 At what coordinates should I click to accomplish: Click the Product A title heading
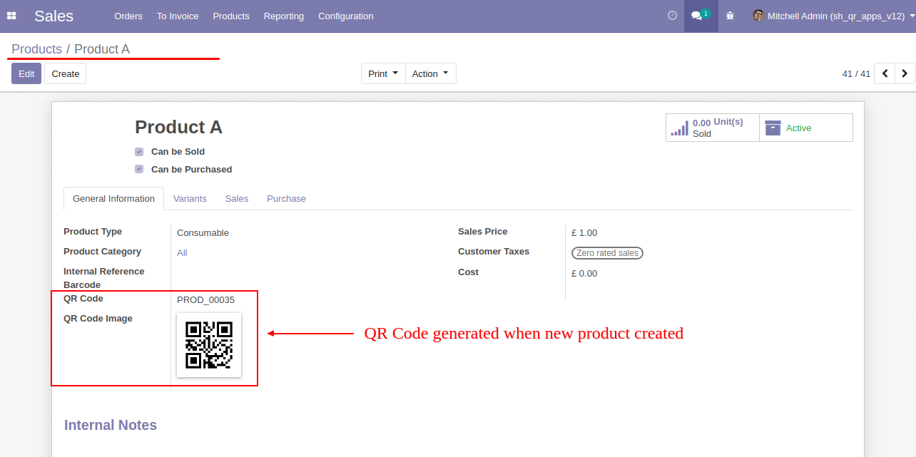[x=178, y=127]
